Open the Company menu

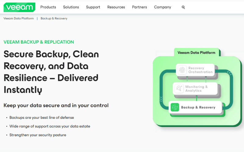coord(163,7)
